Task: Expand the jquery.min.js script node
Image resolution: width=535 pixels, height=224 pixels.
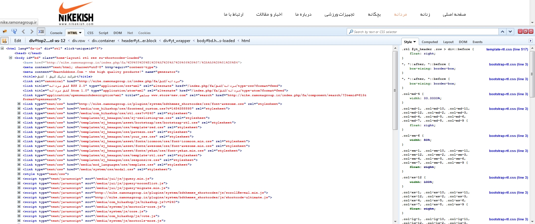Action: [19, 179]
